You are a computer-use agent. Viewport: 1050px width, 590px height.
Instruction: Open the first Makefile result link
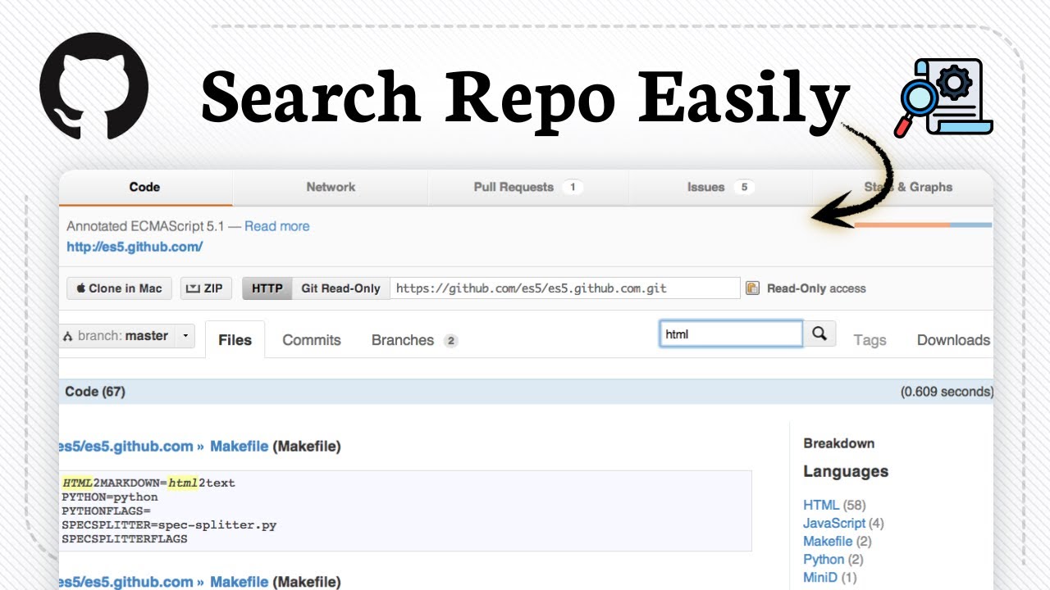240,447
